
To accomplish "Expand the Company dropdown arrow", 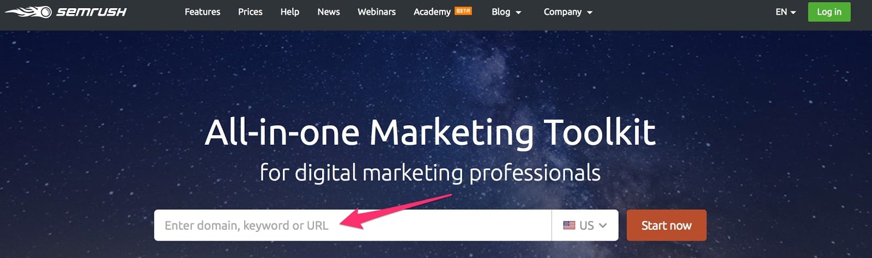I will pyautogui.click(x=590, y=13).
